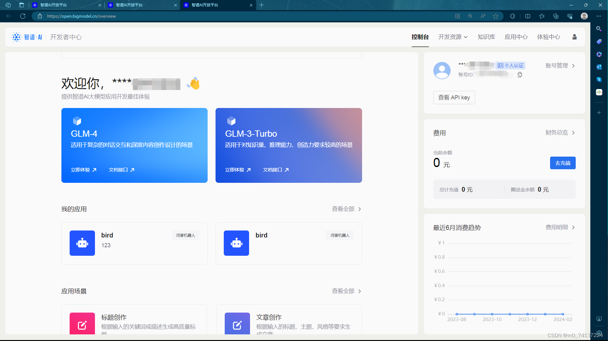Switch to the 知识库 nav tab
Image resolution: width=608 pixels, height=341 pixels.
click(x=486, y=37)
